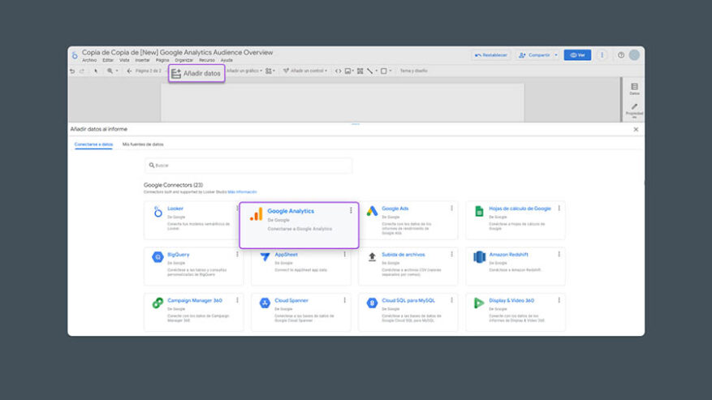Viewport: 712px width, 400px height.
Task: Click the Añadir datos toolbar button
Action: (x=196, y=73)
